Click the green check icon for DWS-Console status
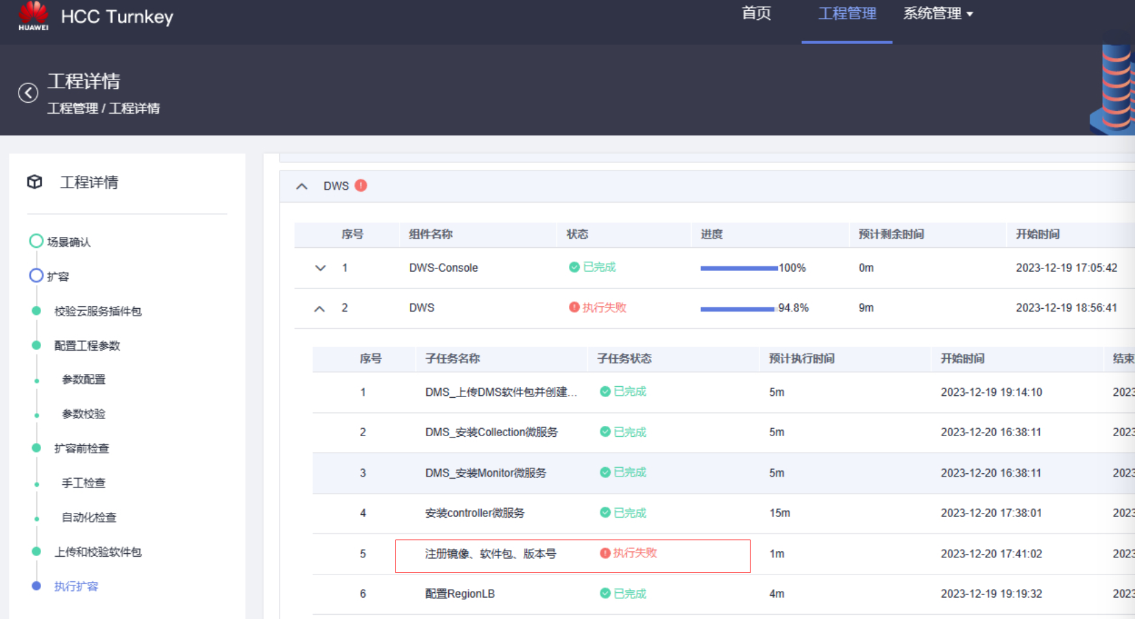Viewport: 1135px width, 619px height. [x=574, y=267]
